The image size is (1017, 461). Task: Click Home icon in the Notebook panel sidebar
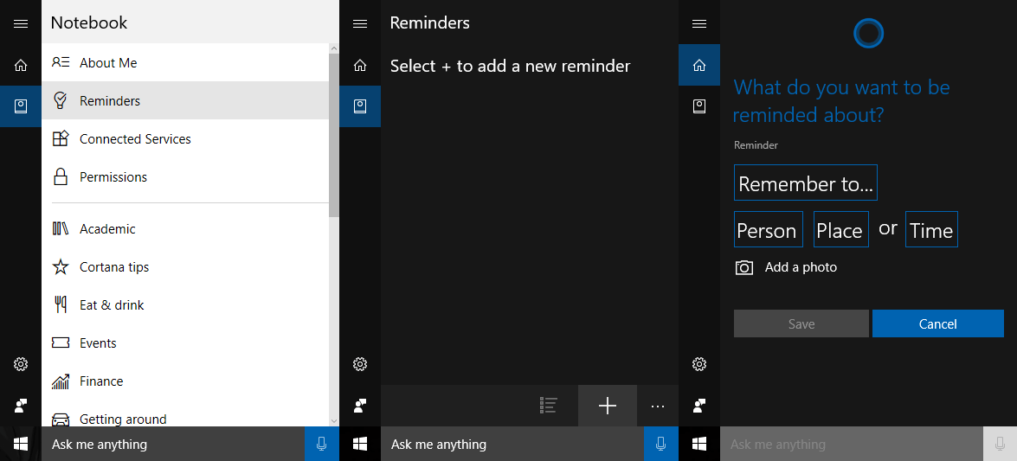[x=21, y=65]
